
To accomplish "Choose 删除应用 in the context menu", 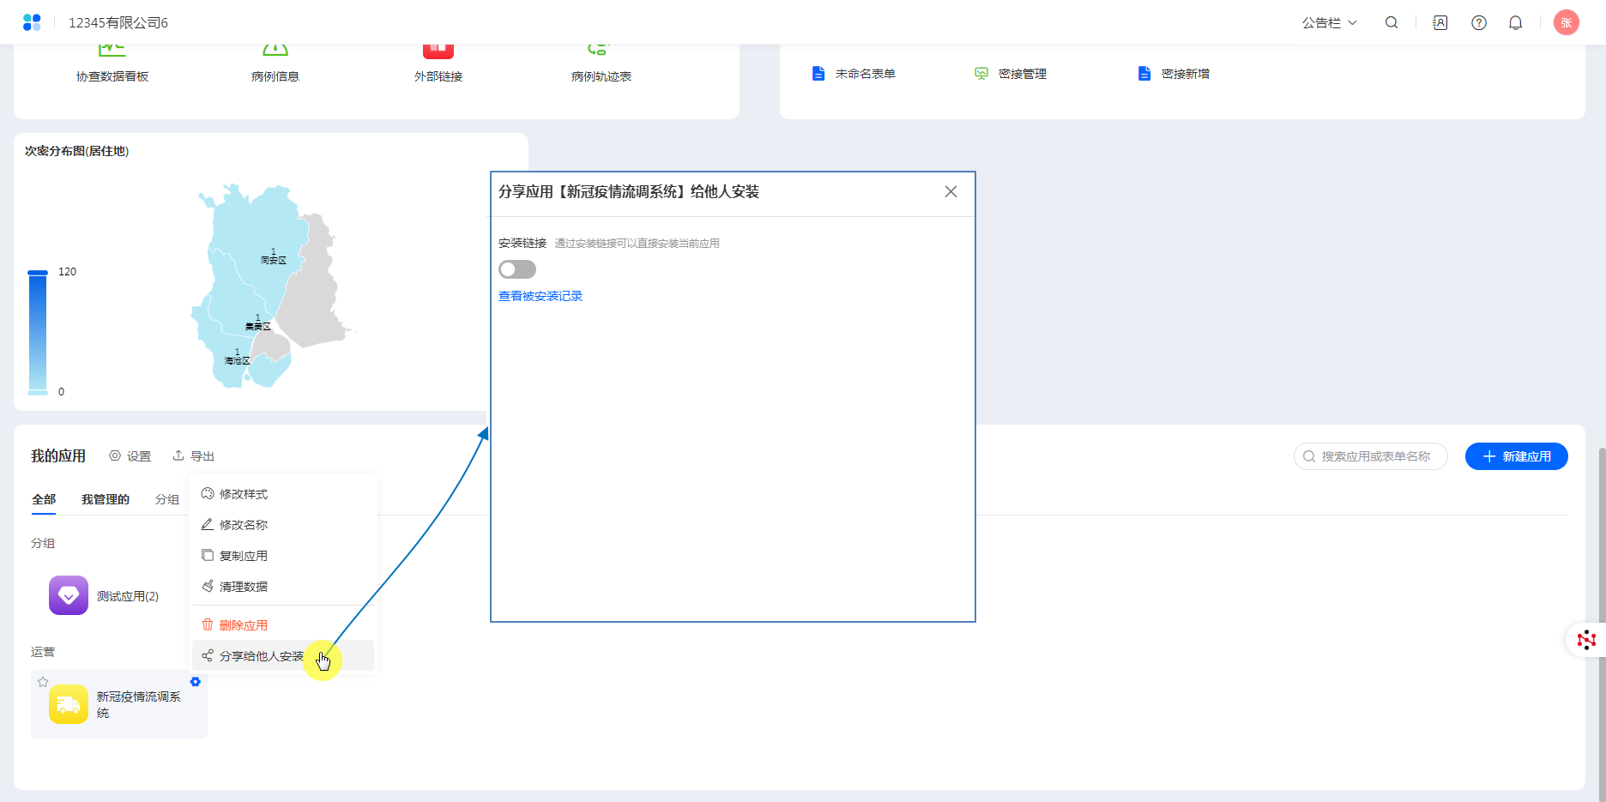I will (x=244, y=625).
